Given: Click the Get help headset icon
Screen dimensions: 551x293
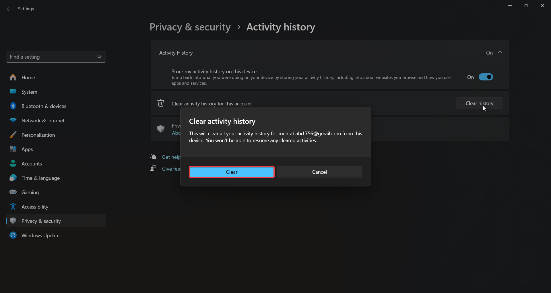Looking at the screenshot, I should [153, 157].
